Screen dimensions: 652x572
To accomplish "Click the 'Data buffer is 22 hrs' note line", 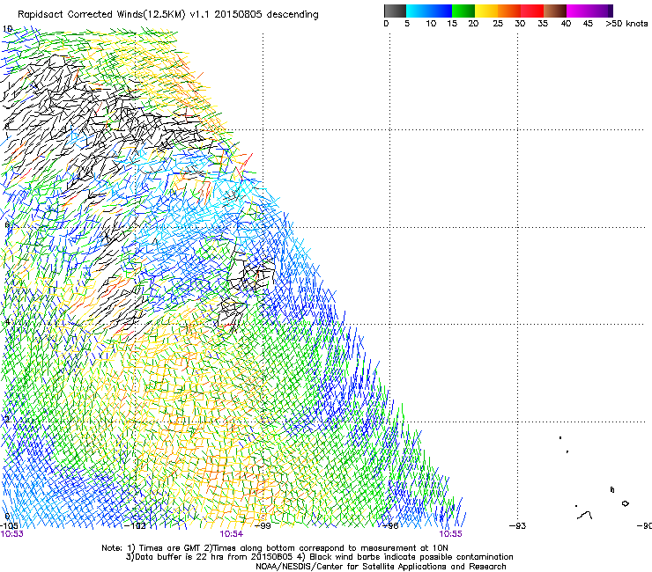I will click(319, 557).
